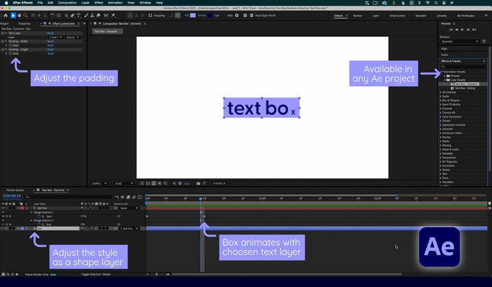Expand the Presets folder in Effects & Presets

(445, 76)
